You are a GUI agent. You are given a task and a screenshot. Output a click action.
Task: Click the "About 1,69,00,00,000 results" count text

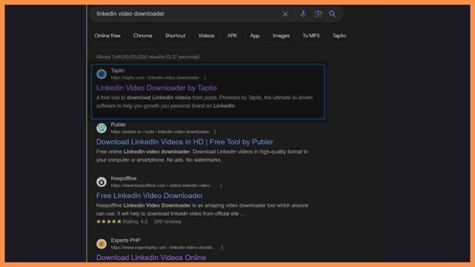pos(148,57)
